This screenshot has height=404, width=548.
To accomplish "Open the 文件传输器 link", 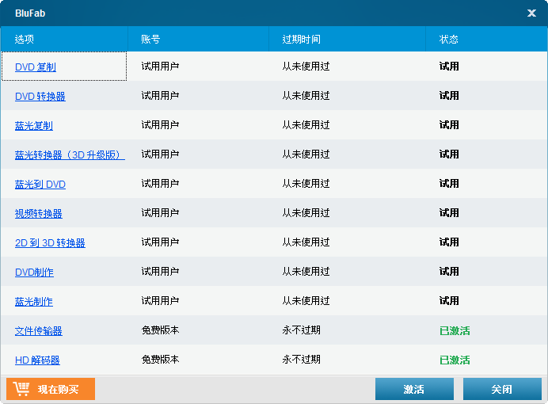I will [39, 331].
